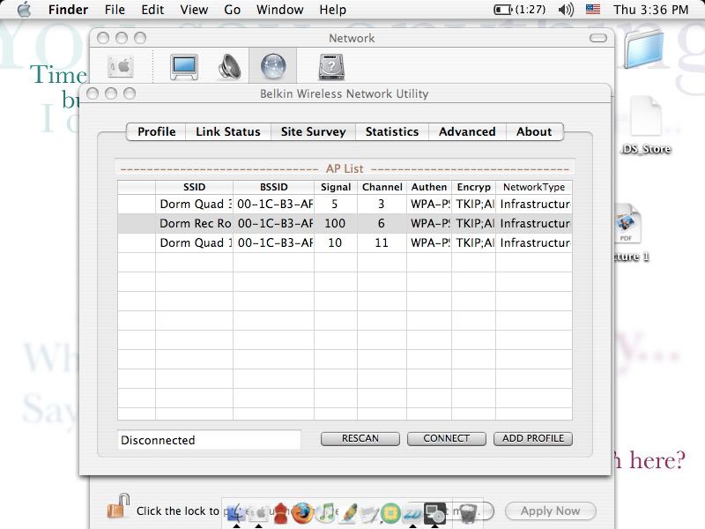Click the CONNECT button
Screen dimensions: 705x529
[447, 438]
